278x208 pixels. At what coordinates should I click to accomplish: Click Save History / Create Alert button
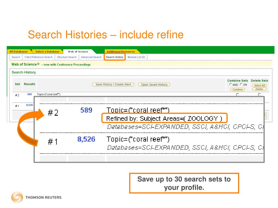coord(113,84)
